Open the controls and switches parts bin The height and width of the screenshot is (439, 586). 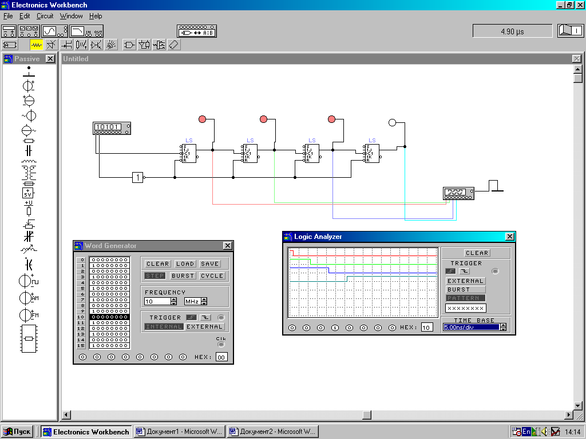click(81, 45)
